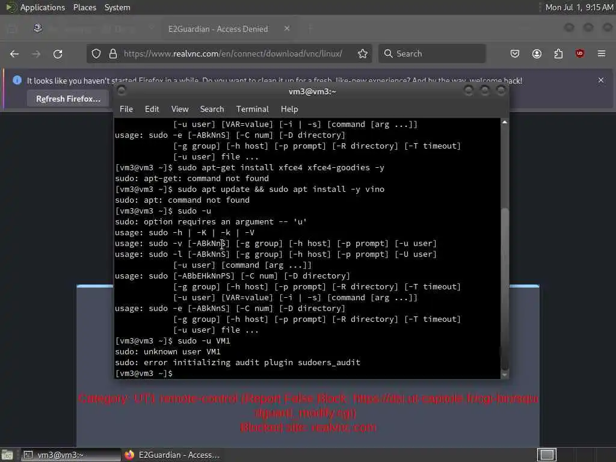Image resolution: width=616 pixels, height=462 pixels.
Task: Click the workspace switcher in the panel
Action: pyautogui.click(x=547, y=455)
